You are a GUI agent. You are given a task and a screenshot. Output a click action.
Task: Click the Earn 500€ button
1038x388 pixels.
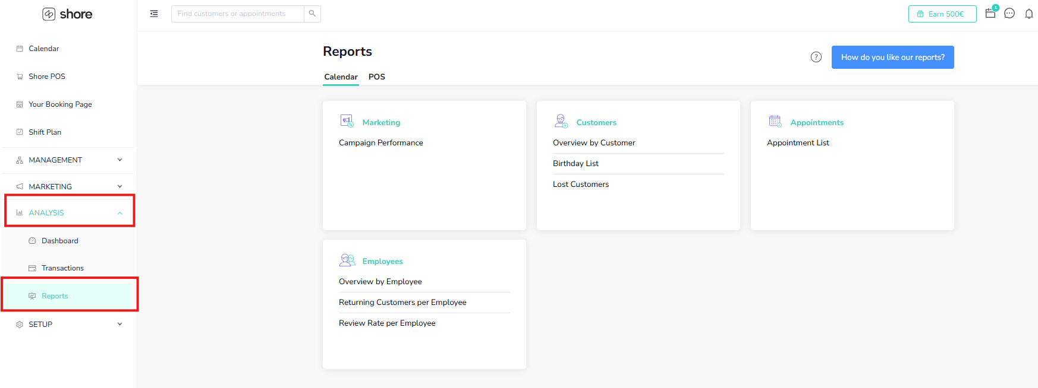tap(942, 14)
